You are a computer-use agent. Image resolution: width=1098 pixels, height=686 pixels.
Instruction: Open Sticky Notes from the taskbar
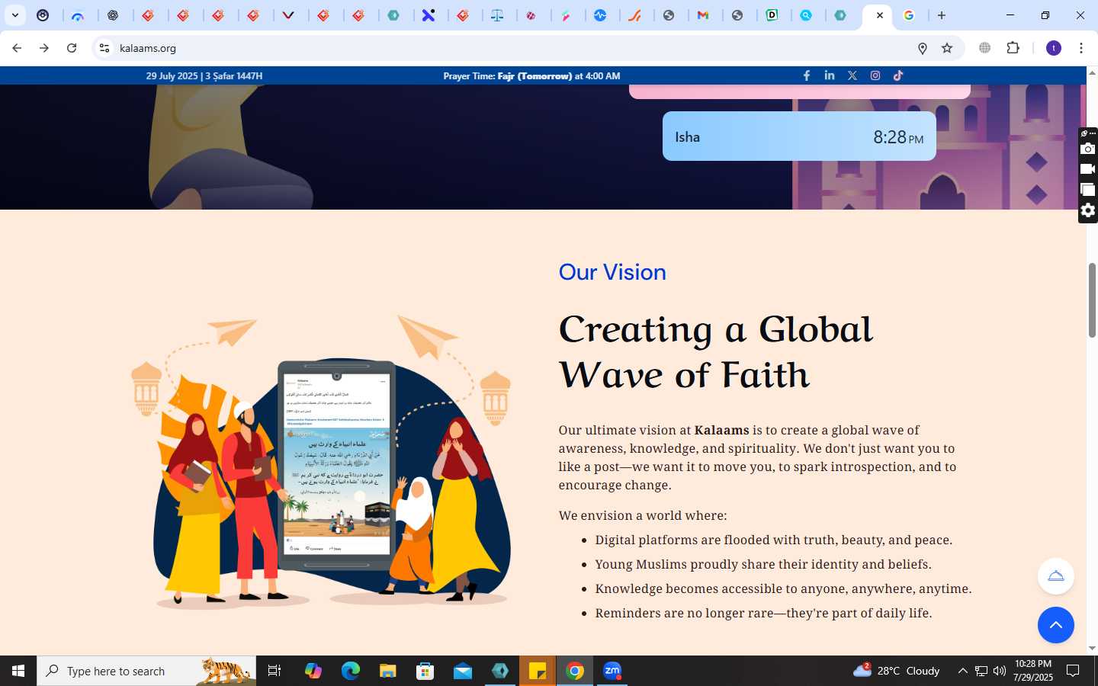coord(538,671)
